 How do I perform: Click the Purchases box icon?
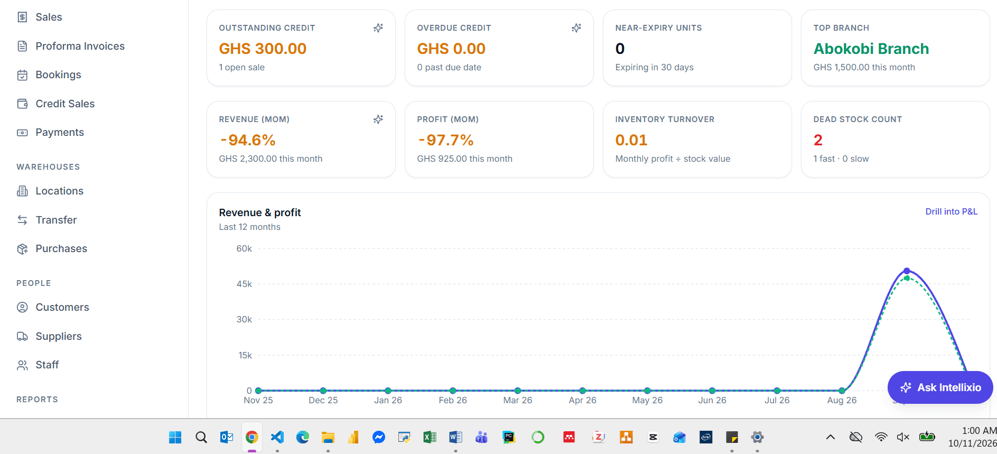pyautogui.click(x=22, y=249)
